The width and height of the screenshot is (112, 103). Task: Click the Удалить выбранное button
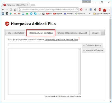(x=93, y=50)
